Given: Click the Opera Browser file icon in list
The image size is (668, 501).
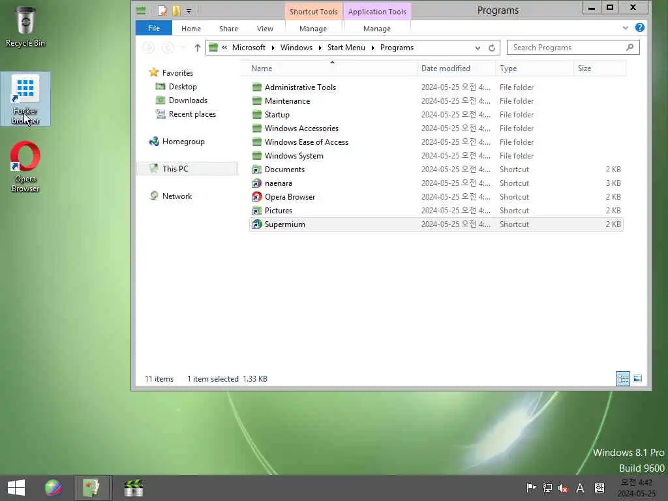Looking at the screenshot, I should [x=256, y=197].
